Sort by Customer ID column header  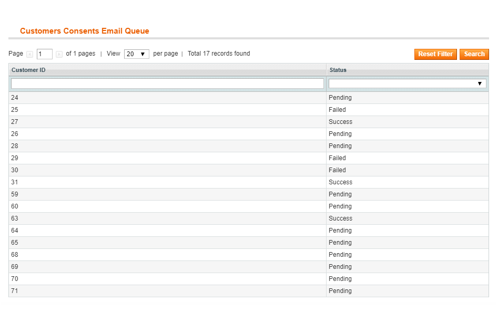(28, 70)
